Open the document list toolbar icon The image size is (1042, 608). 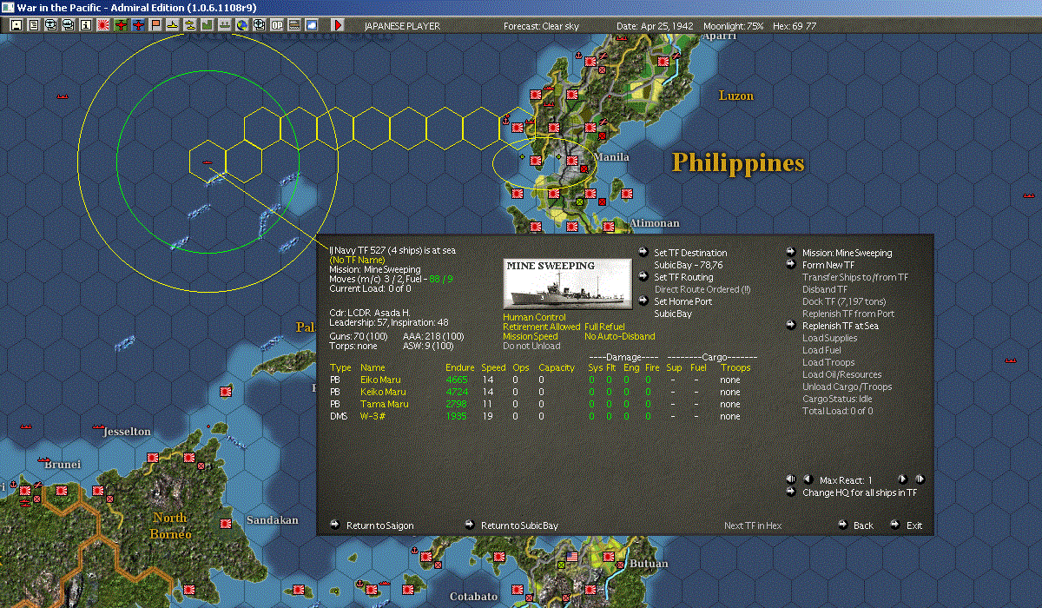(x=33, y=25)
